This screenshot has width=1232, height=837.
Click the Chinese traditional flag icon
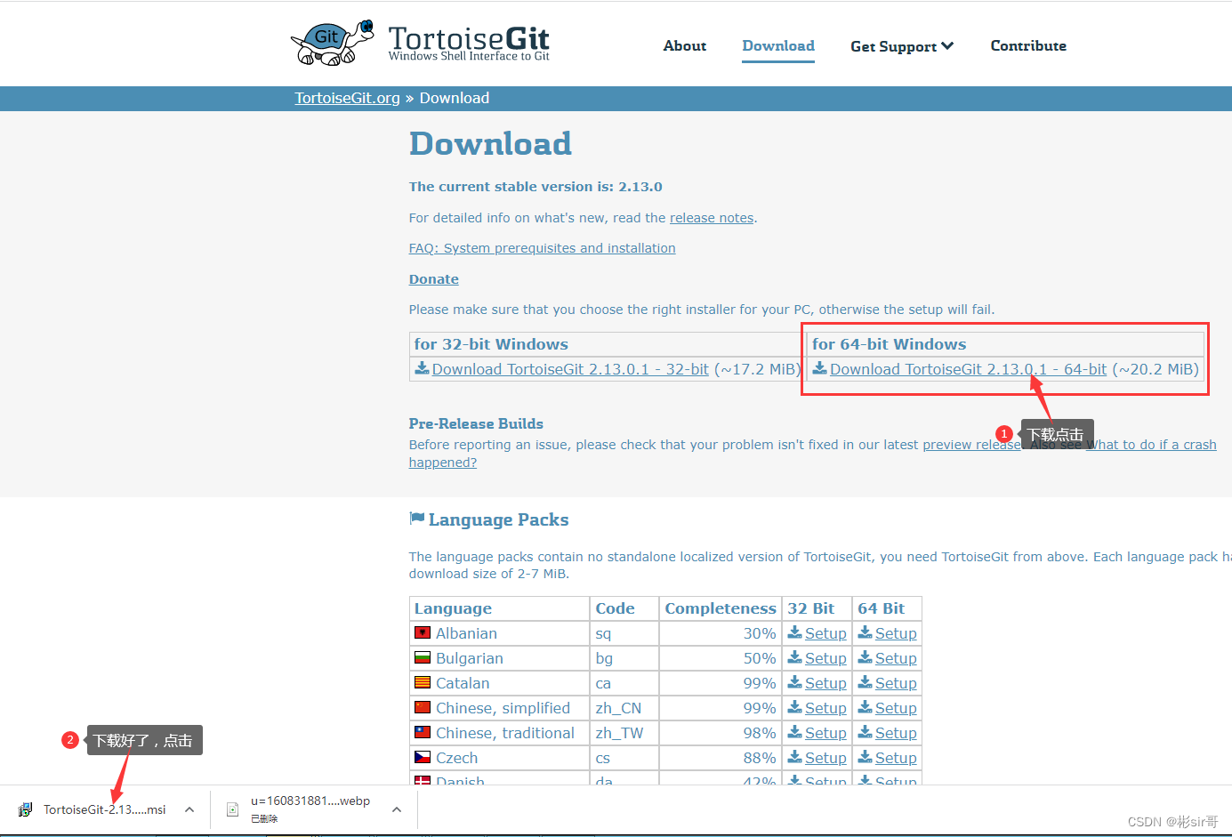pos(423,732)
